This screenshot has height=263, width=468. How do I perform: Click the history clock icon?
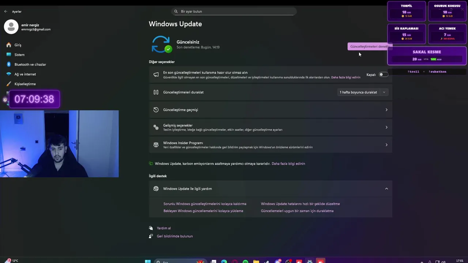[x=156, y=110]
